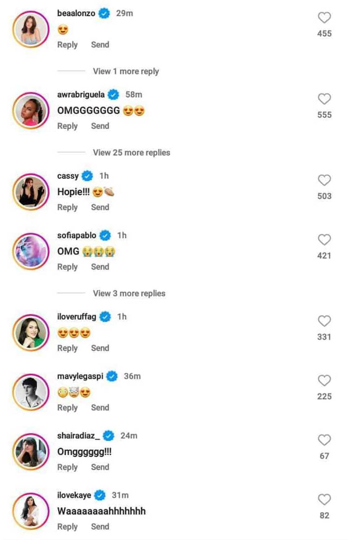This screenshot has height=540, width=348.
Task: Send shairadiaz_'s comment to someone
Action: [100, 467]
